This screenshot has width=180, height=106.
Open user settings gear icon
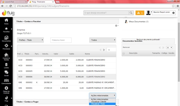tap(174, 13)
